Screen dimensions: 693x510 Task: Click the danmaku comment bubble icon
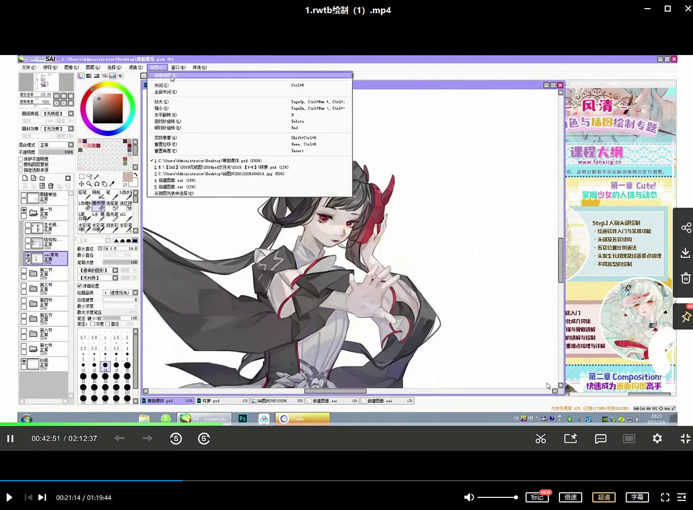click(x=600, y=439)
